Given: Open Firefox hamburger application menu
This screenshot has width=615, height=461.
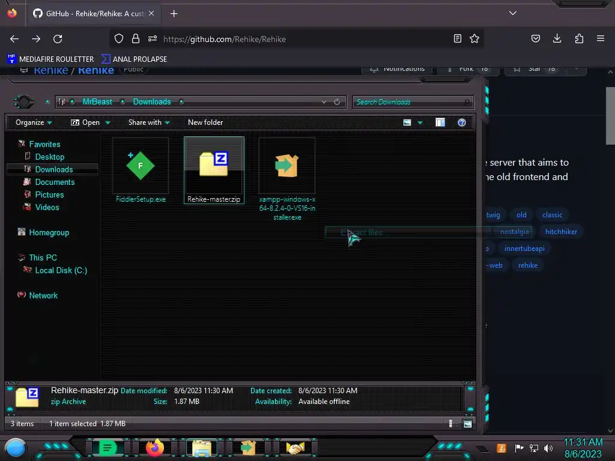Looking at the screenshot, I should click(601, 38).
